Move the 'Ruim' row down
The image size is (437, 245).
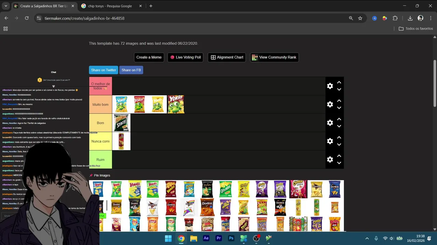tap(339, 163)
